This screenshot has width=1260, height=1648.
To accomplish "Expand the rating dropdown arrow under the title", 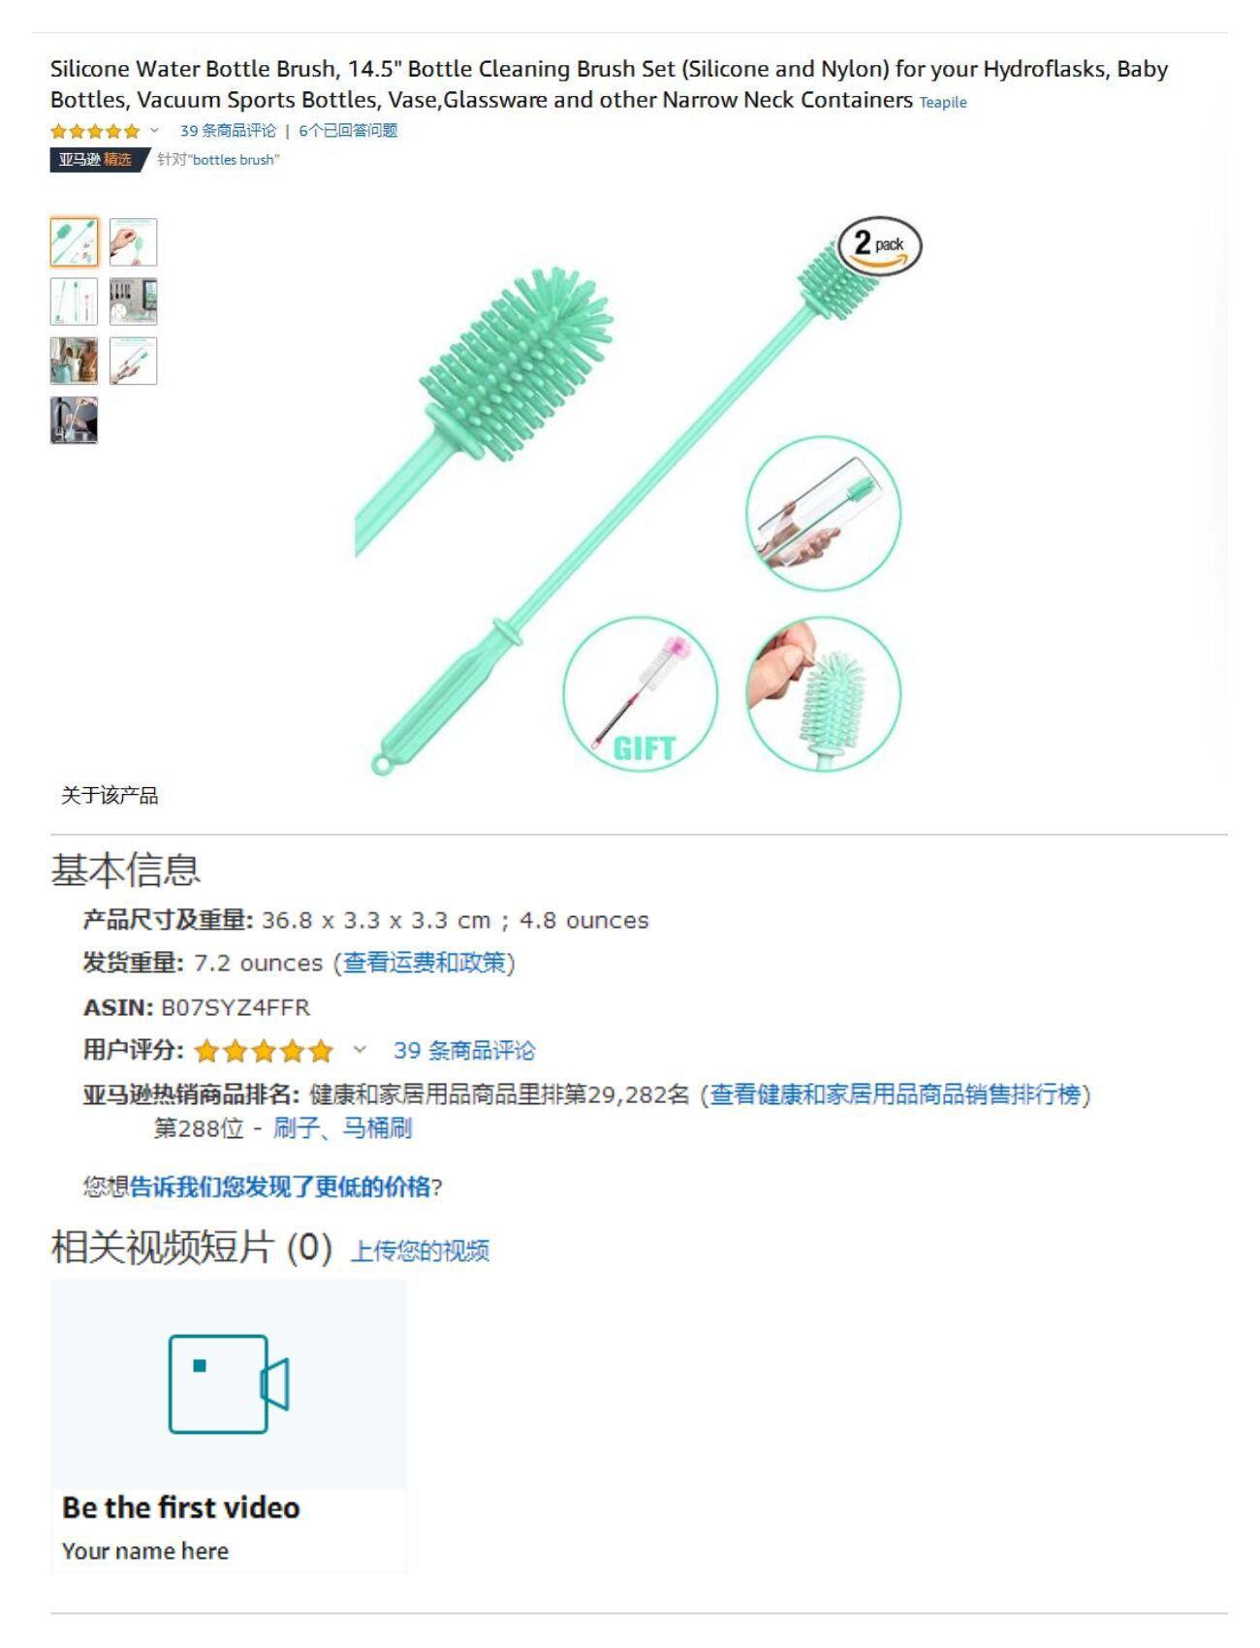I will pyautogui.click(x=154, y=130).
